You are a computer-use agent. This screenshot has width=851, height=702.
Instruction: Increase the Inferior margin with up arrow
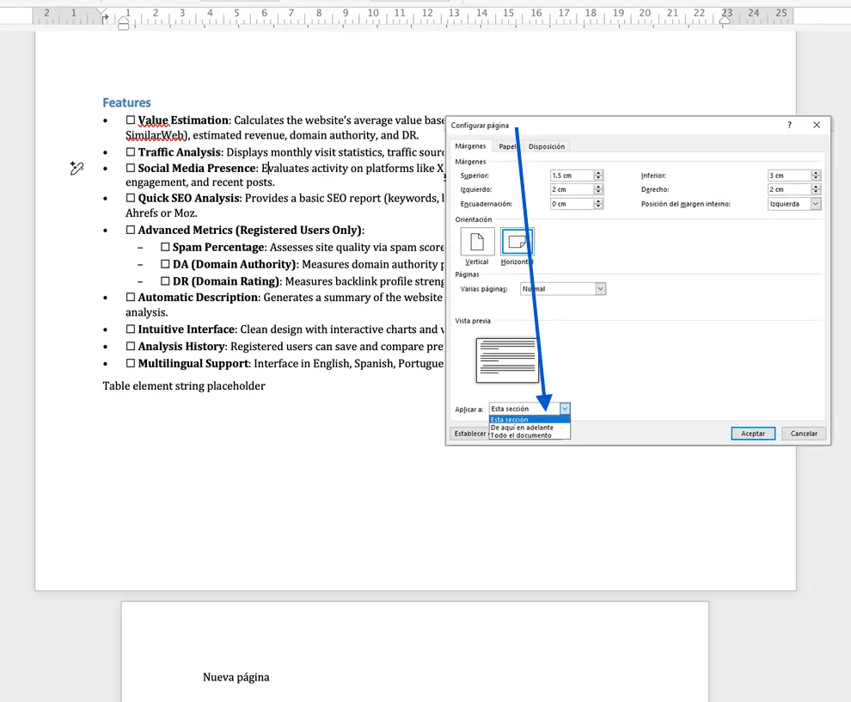(815, 173)
